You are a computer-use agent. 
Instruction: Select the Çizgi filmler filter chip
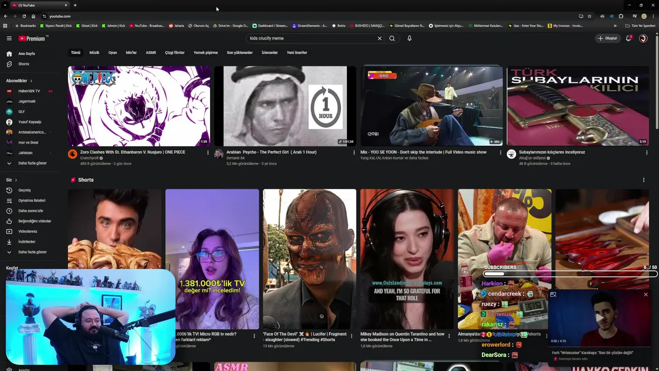[x=175, y=53]
